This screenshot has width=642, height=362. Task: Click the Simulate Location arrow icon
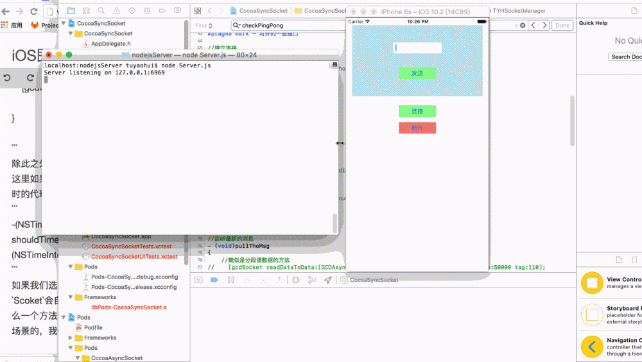(328, 280)
